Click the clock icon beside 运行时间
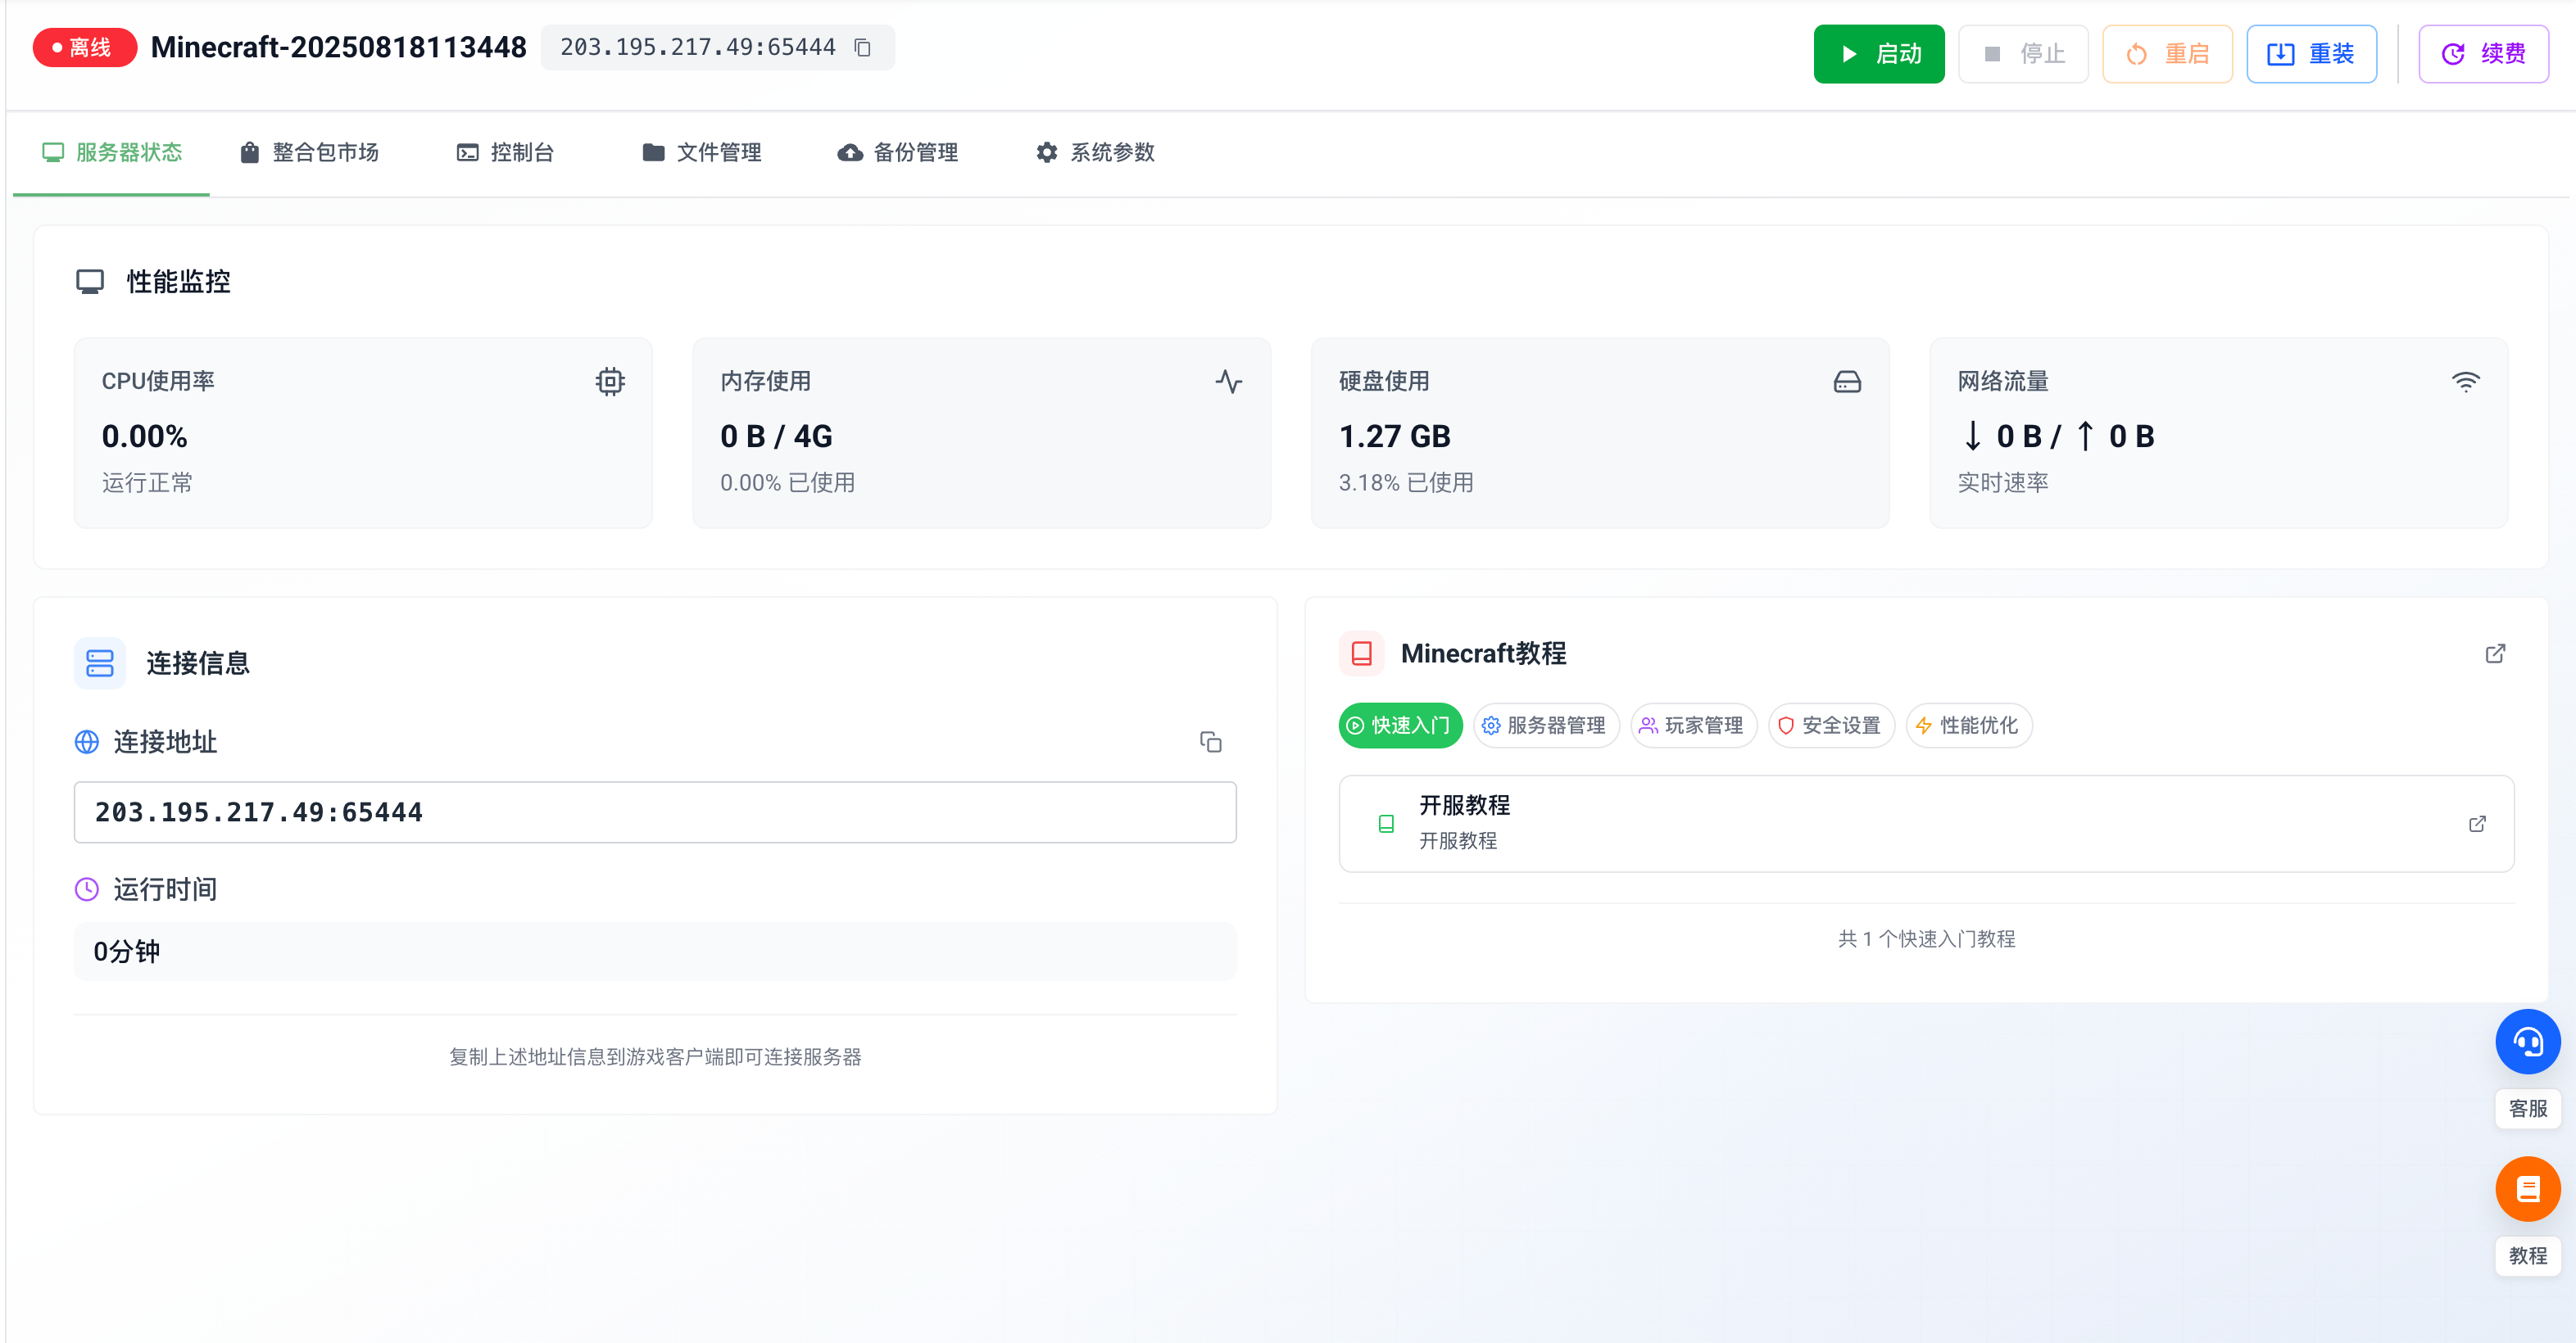This screenshot has height=1343, width=2576. pyautogui.click(x=87, y=889)
